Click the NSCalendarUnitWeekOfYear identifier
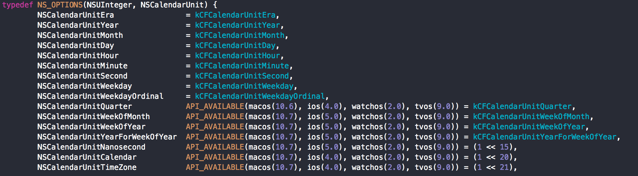The image size is (638, 176). [91, 127]
